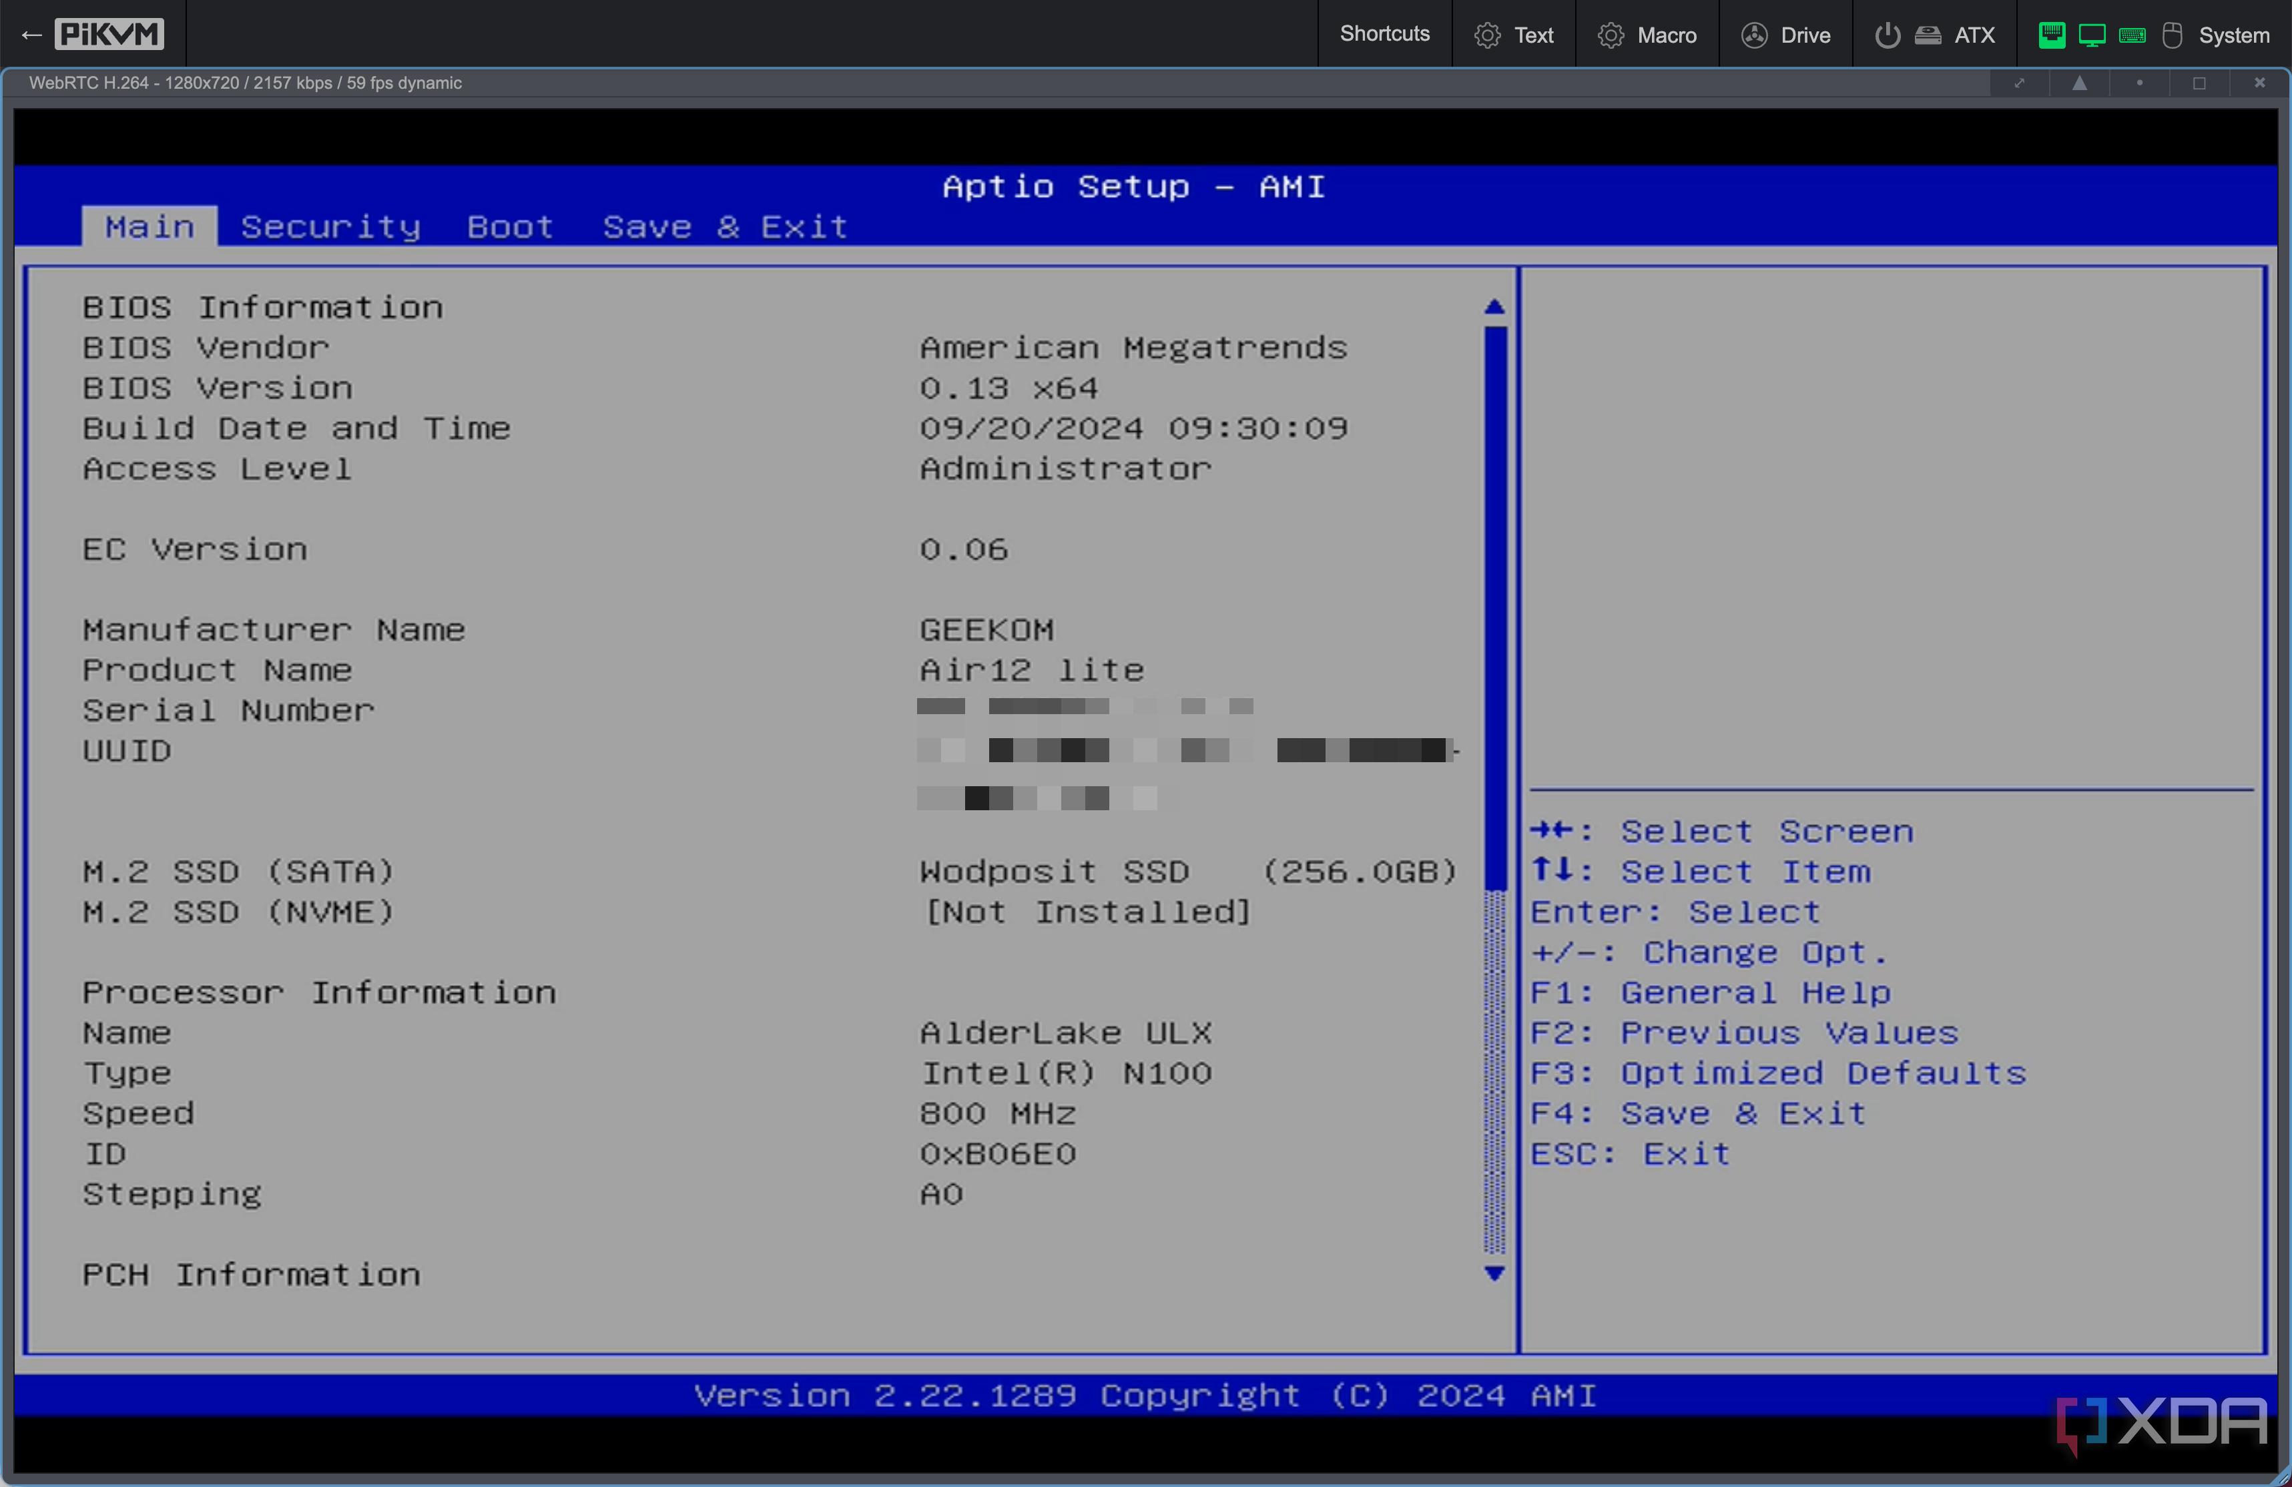Screen dimensions: 2292x1487
Task: Toggle stream window full-tab expand arrows
Action: point(2020,83)
